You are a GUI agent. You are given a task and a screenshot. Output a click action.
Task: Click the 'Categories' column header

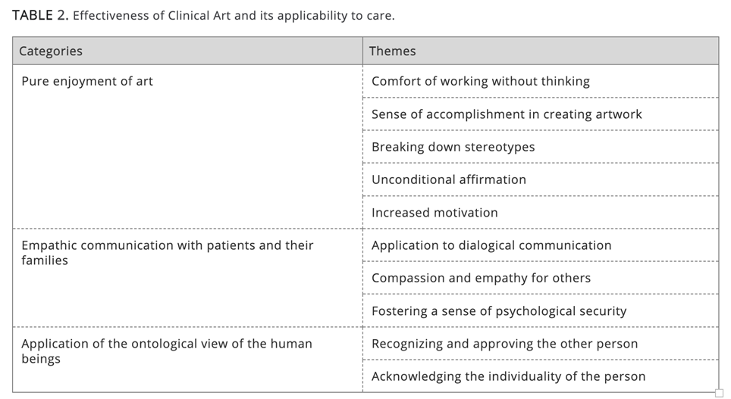51,51
